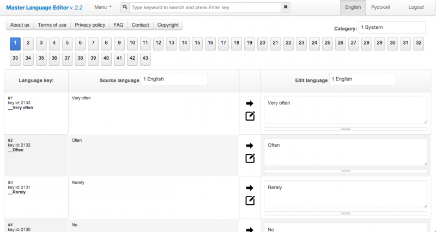Viewport: 436px width, 232px height.
Task: Click the copy arrow icon for Rarely row
Action: click(x=250, y=187)
